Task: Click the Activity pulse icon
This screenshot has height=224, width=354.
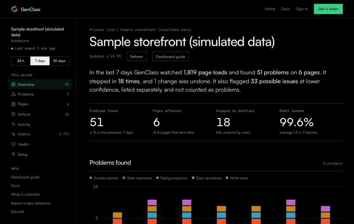Action: 13,124
